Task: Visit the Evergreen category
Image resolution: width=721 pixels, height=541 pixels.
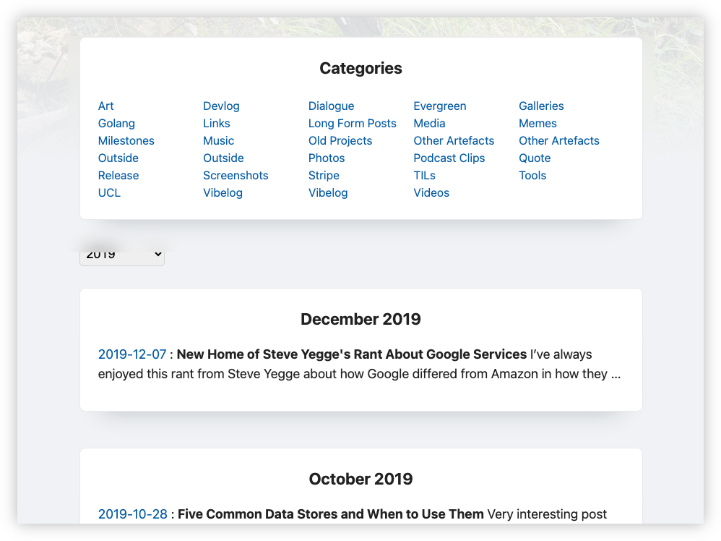Action: coord(439,106)
